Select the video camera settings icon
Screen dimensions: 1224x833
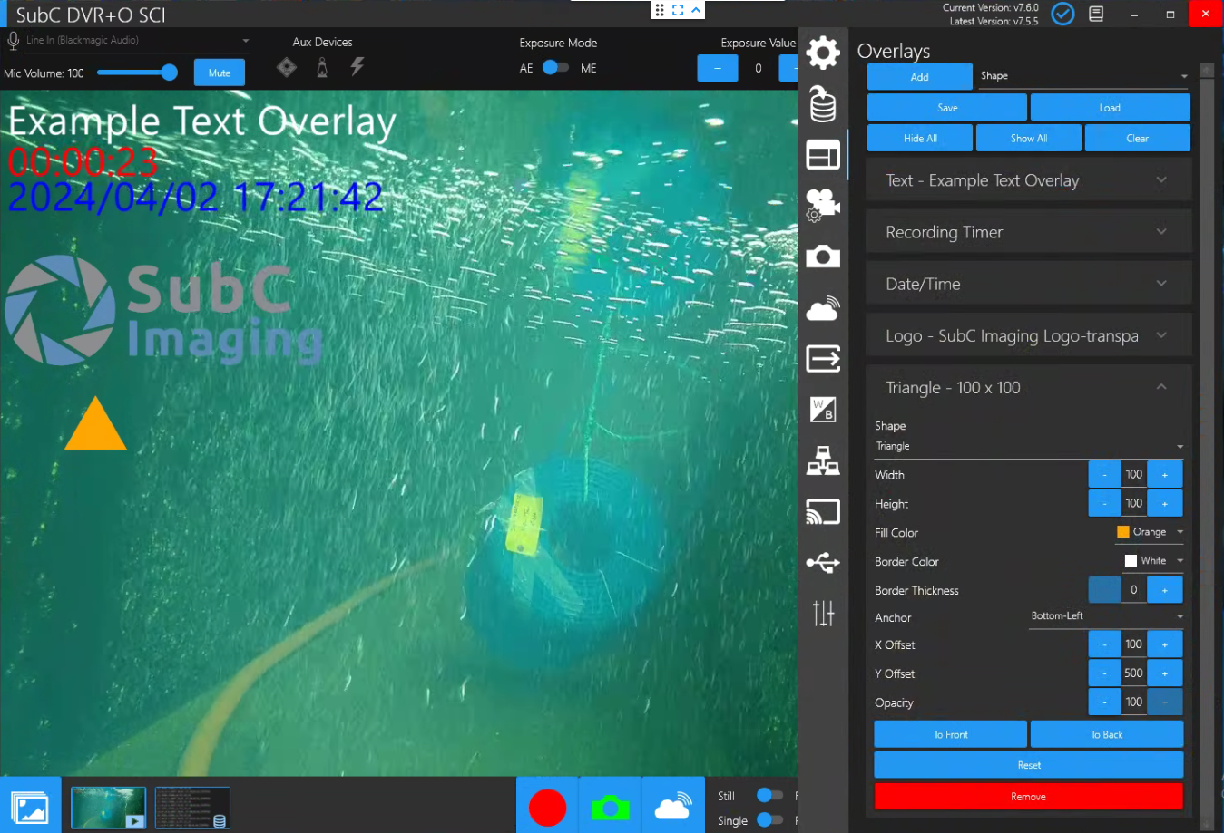pos(823,205)
